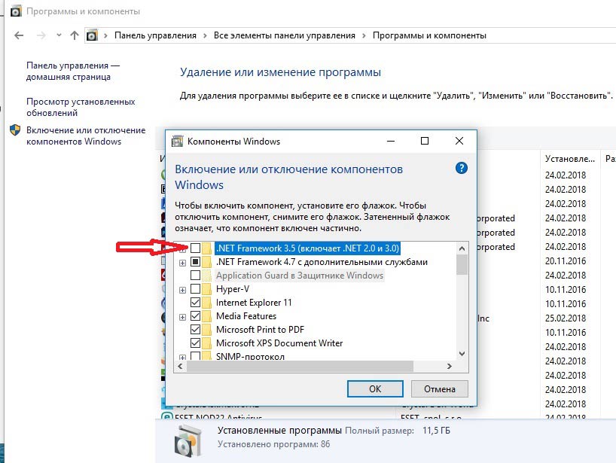This screenshot has width=616, height=463.
Task: Uncheck the Media Features checkbox
Action: click(x=195, y=316)
